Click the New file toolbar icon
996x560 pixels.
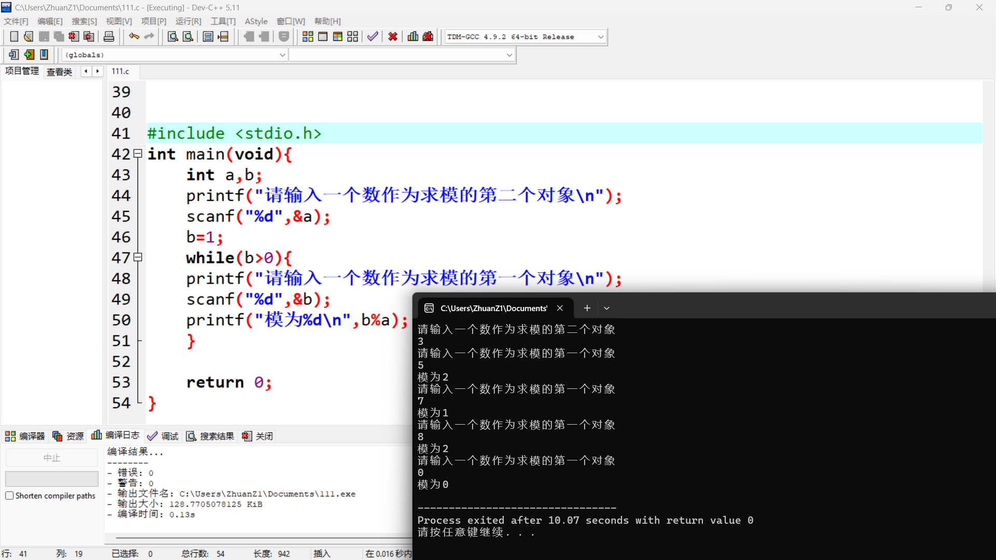(14, 37)
